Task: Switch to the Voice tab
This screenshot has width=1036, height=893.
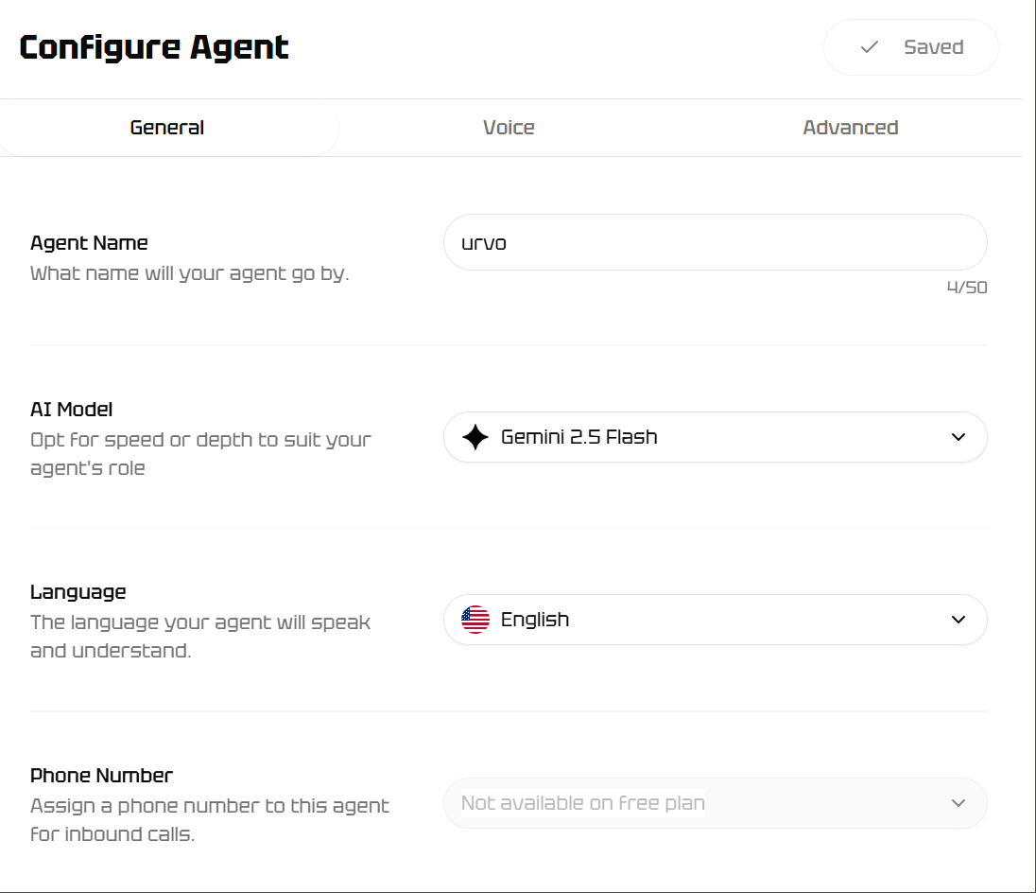Action: (509, 128)
